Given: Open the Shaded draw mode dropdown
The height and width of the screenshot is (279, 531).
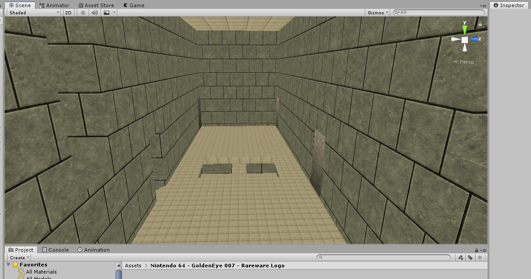Looking at the screenshot, I should [34, 13].
